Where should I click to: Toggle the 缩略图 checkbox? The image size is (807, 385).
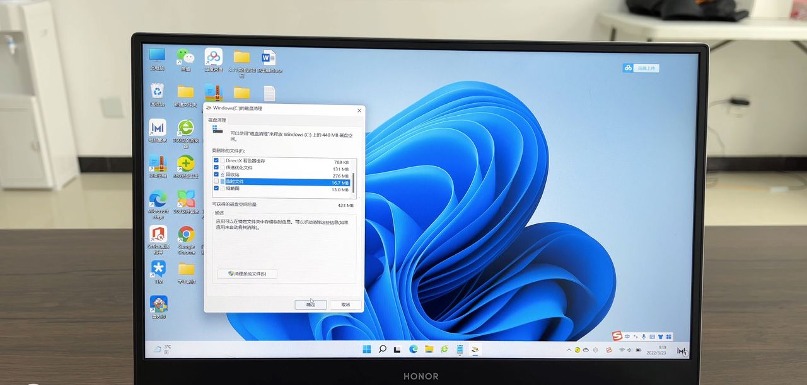[x=216, y=189]
